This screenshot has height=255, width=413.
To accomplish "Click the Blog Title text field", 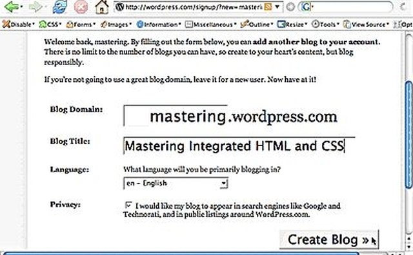I will click(x=239, y=146).
